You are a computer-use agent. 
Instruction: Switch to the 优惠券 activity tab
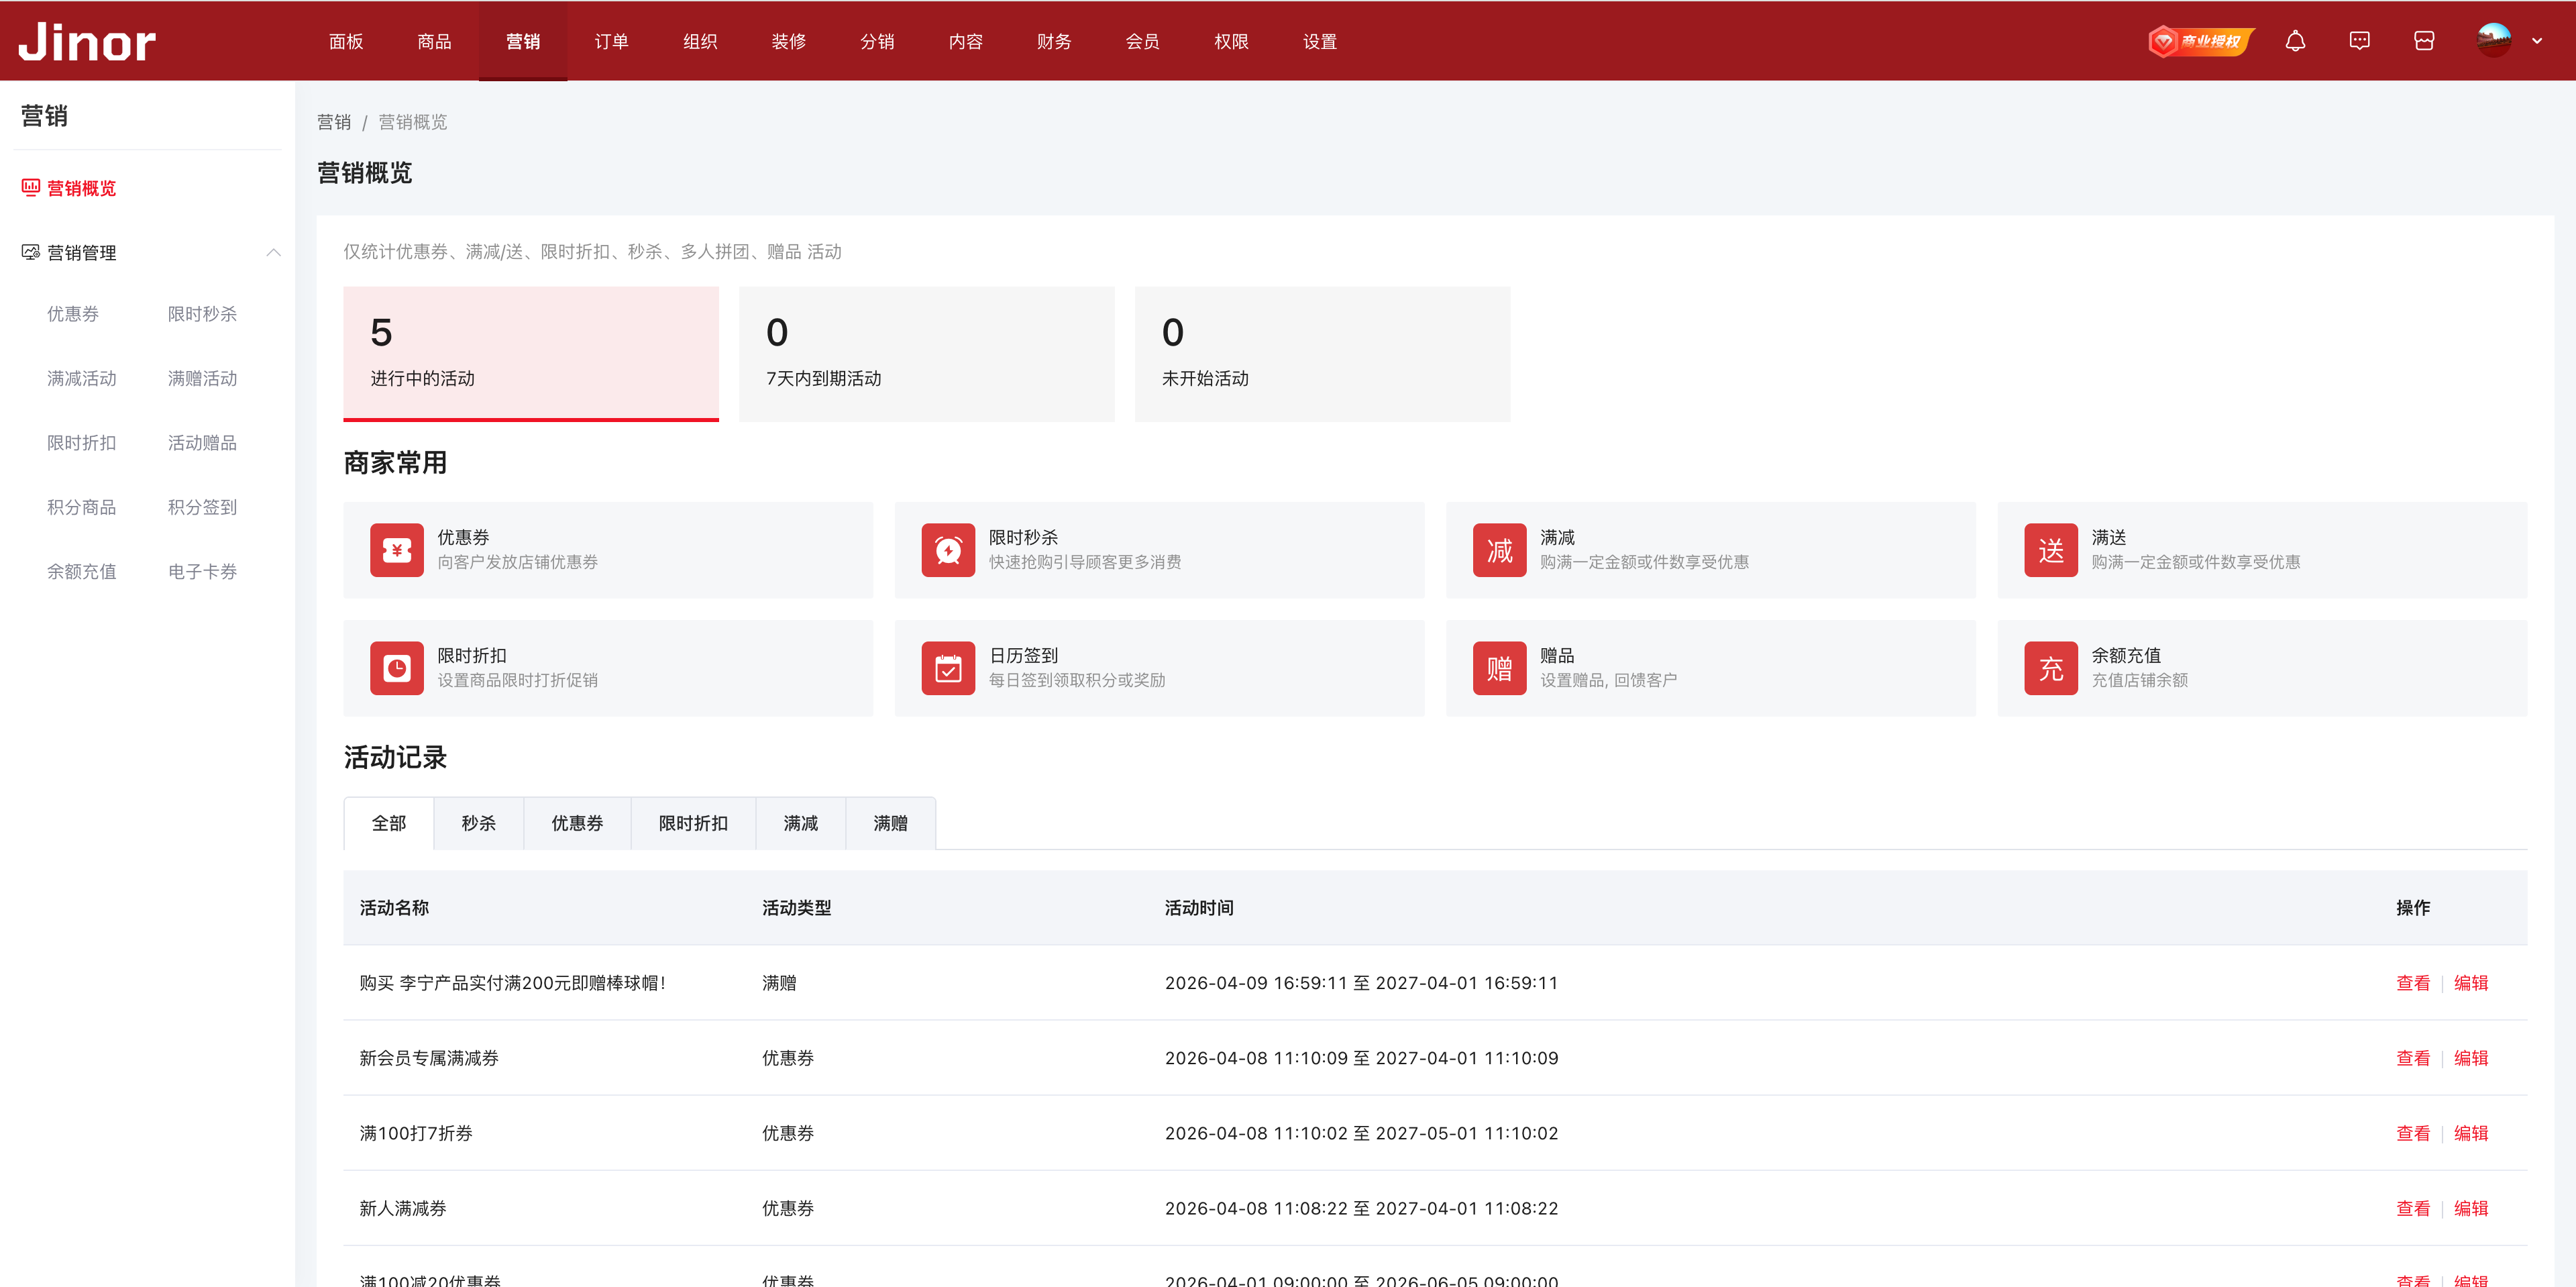(577, 823)
